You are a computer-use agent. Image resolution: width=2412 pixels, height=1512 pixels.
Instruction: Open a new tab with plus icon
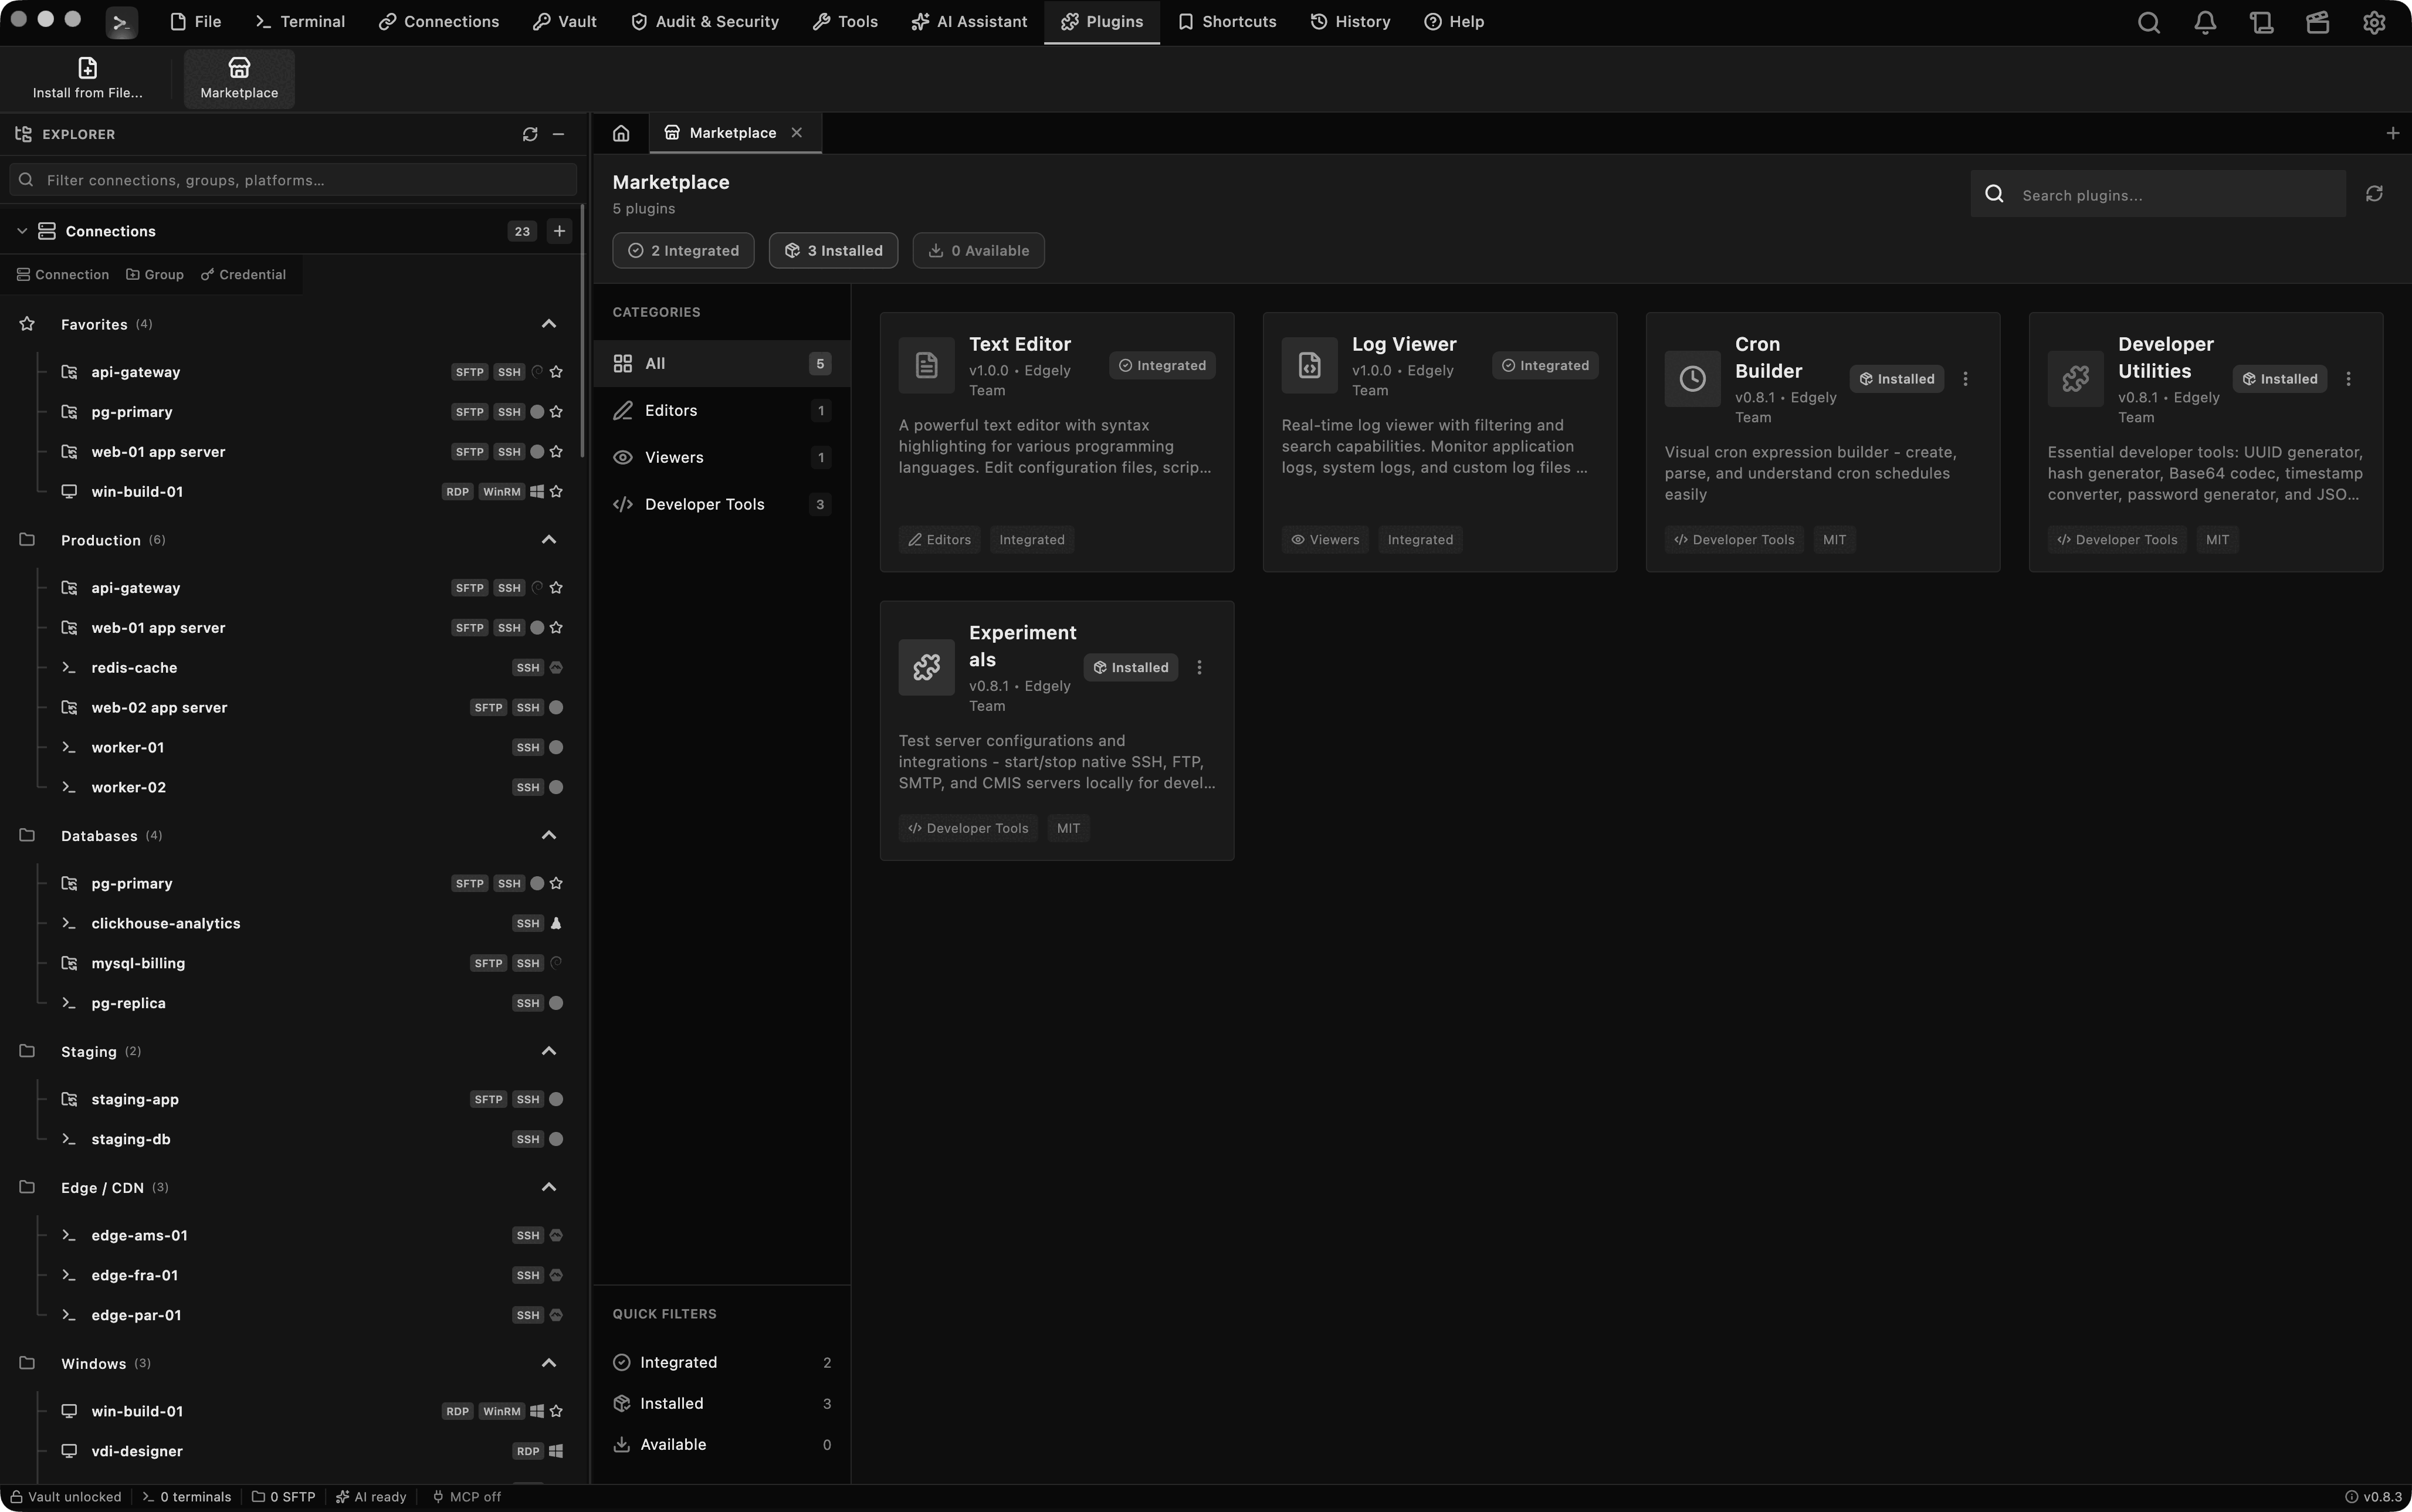[2393, 133]
